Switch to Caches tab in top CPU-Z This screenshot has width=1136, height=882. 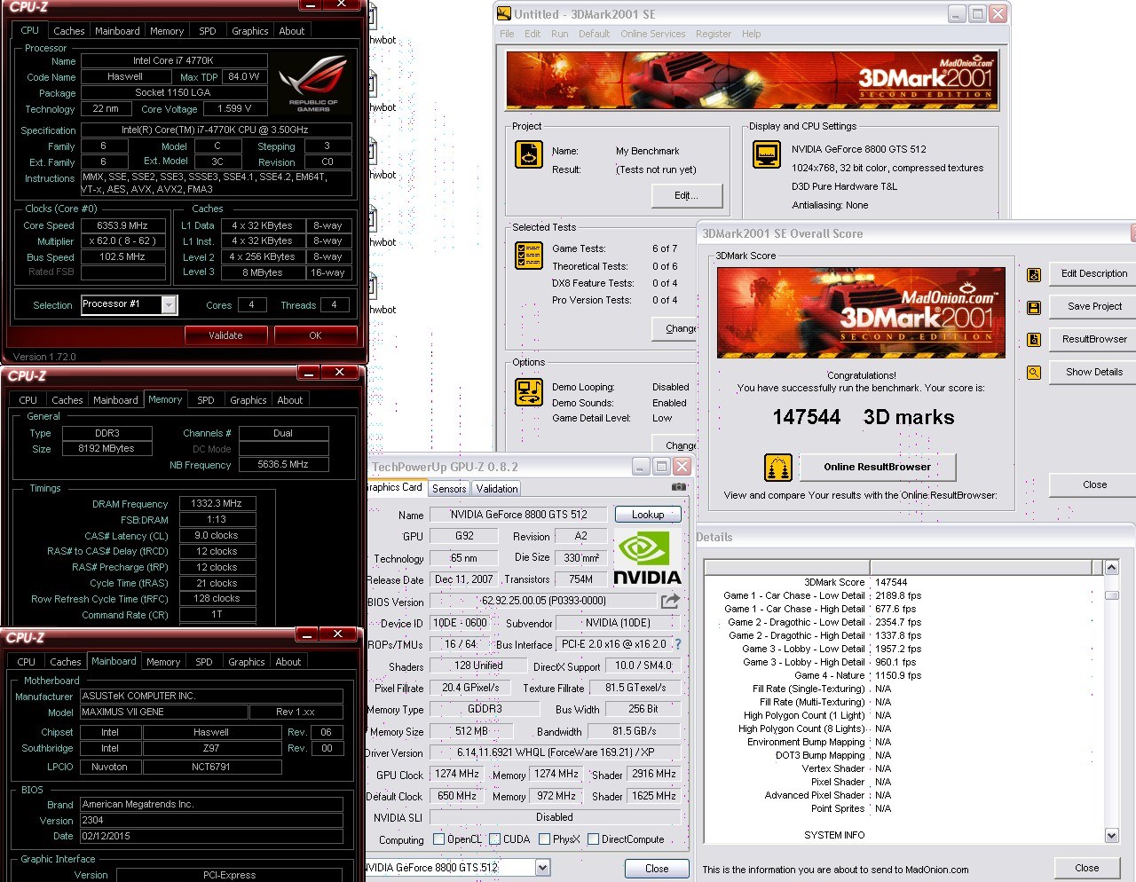(x=69, y=31)
